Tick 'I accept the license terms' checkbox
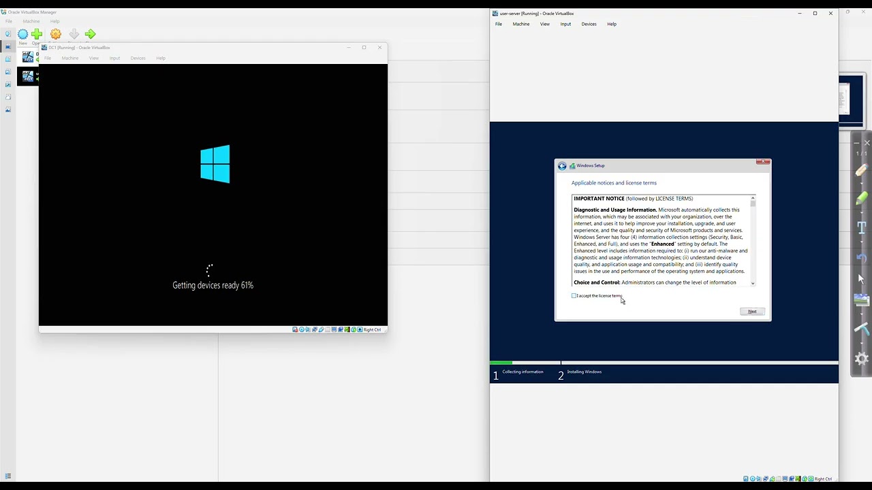Viewport: 872px width, 490px height. [x=574, y=295]
